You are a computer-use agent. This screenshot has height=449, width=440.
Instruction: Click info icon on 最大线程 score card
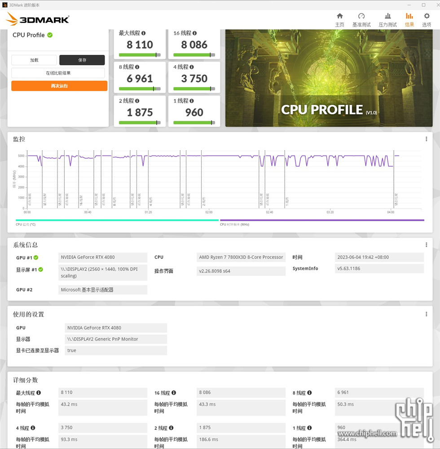click(143, 33)
